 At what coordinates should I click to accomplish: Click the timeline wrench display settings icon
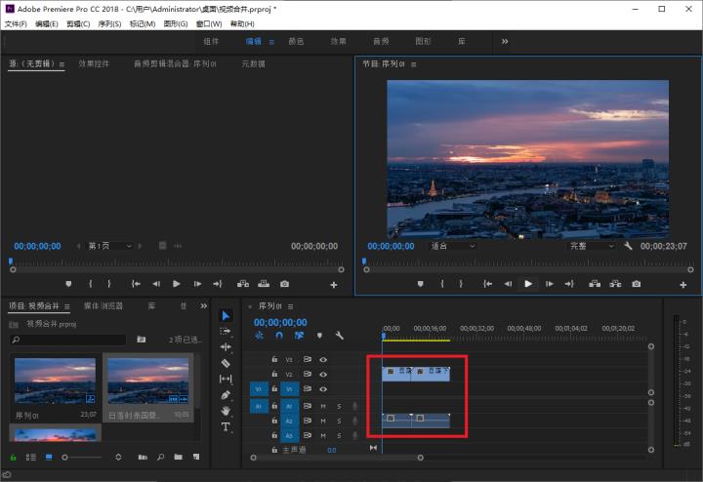tap(340, 336)
